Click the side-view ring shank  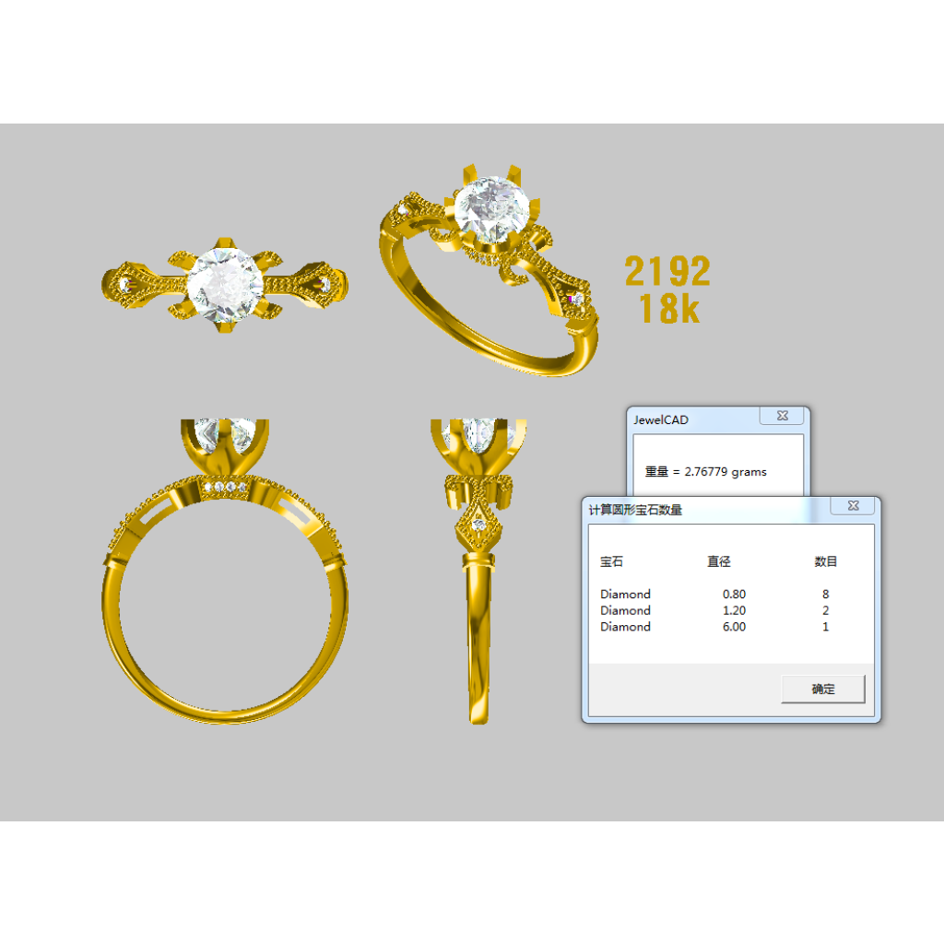coord(478,645)
